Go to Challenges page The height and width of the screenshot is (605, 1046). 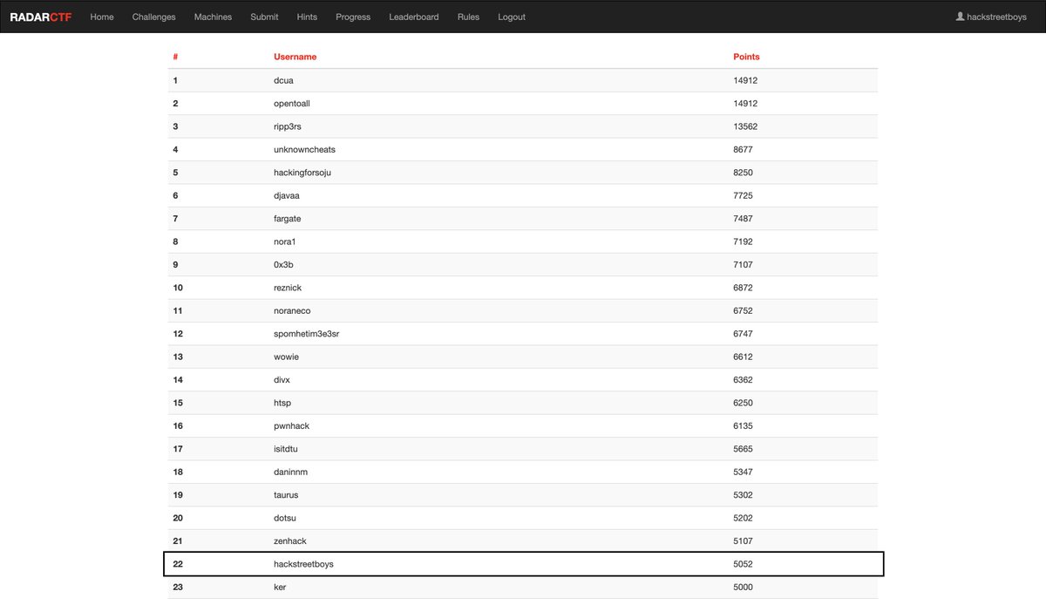(x=153, y=17)
